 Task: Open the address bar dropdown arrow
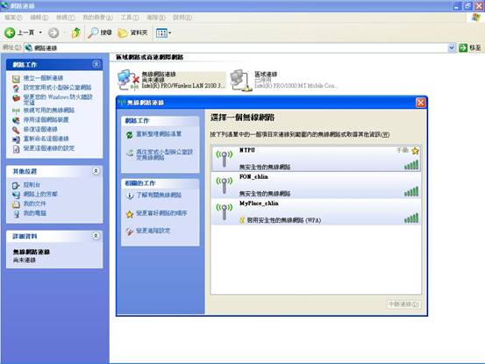point(452,47)
